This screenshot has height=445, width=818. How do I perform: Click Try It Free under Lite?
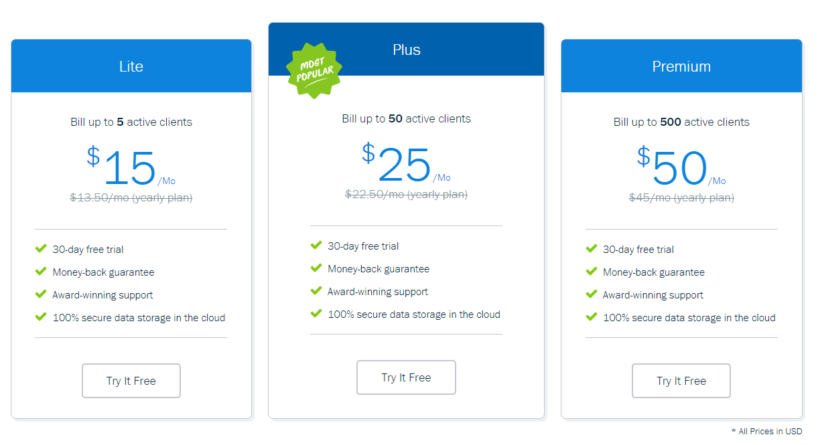click(131, 381)
